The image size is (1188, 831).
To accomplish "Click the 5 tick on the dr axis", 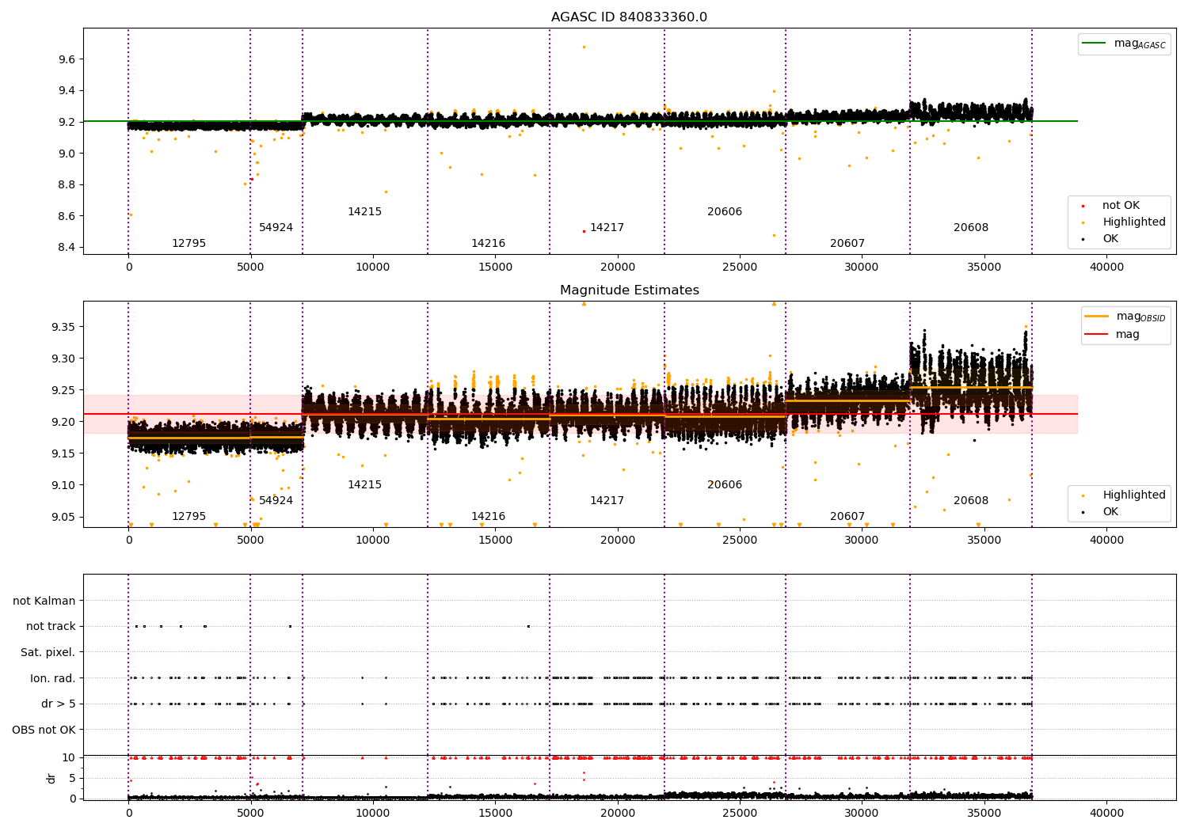I will click(72, 779).
